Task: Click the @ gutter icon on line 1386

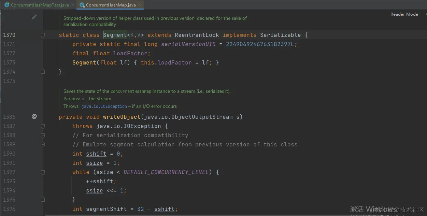Action: pos(34,116)
